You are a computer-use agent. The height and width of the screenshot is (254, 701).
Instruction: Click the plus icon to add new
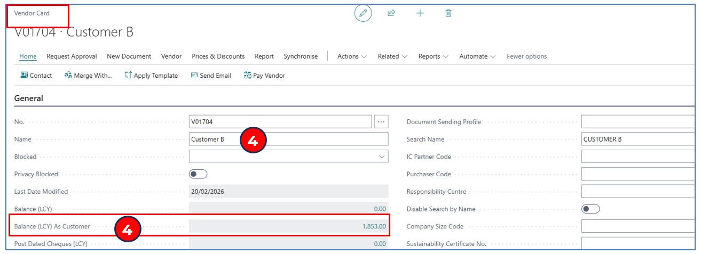click(420, 13)
